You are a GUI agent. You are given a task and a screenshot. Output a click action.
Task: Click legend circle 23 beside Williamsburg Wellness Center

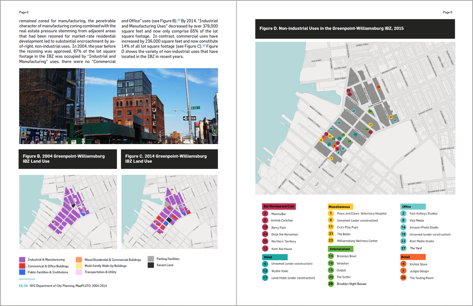coord(331,240)
